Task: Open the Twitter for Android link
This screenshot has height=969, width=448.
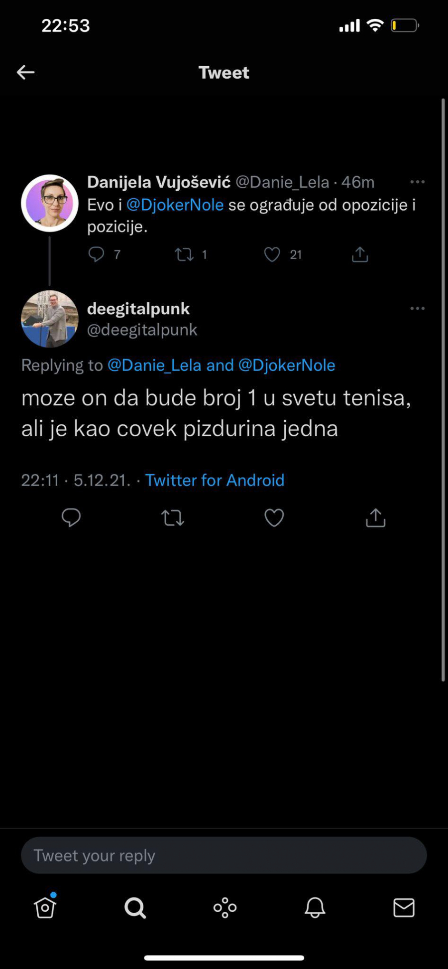Action: 215,480
